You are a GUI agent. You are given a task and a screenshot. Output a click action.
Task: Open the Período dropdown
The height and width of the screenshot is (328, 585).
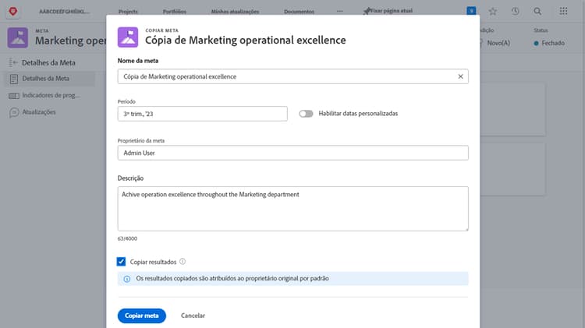tap(203, 114)
